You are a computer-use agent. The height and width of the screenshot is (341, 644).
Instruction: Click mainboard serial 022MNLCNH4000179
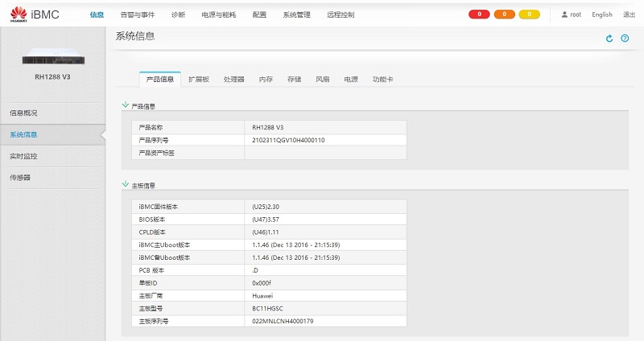click(x=283, y=321)
